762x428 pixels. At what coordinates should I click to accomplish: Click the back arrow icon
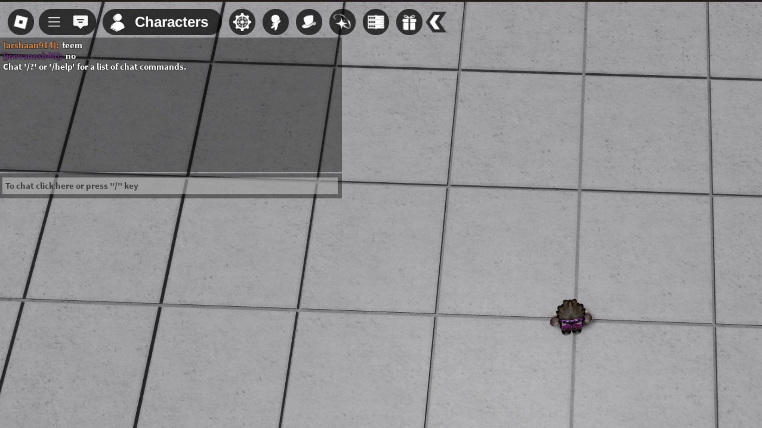tap(437, 22)
